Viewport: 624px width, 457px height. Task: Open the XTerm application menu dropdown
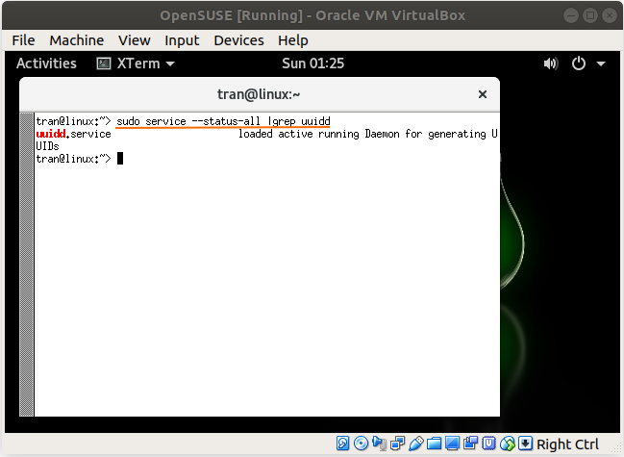coord(136,63)
